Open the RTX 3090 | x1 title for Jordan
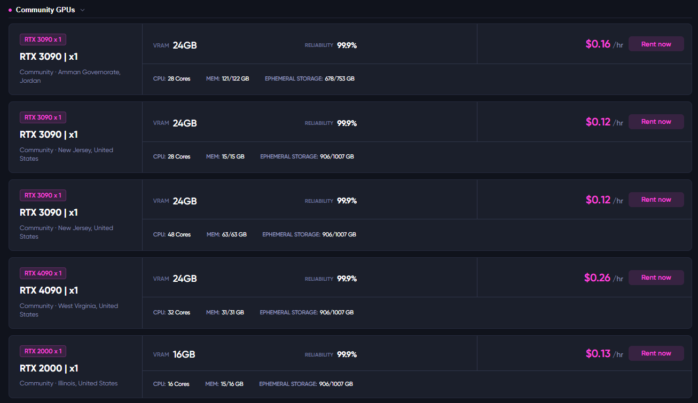This screenshot has height=403, width=698. 49,57
